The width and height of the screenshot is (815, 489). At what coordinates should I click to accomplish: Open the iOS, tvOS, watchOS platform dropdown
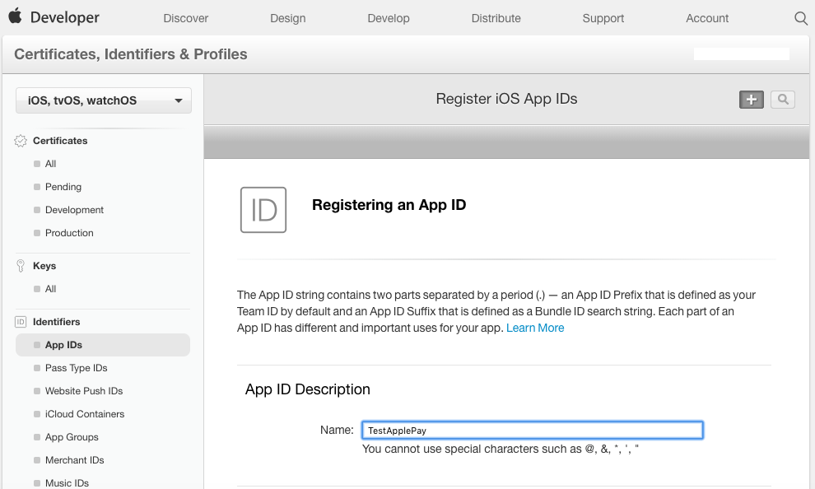[104, 100]
